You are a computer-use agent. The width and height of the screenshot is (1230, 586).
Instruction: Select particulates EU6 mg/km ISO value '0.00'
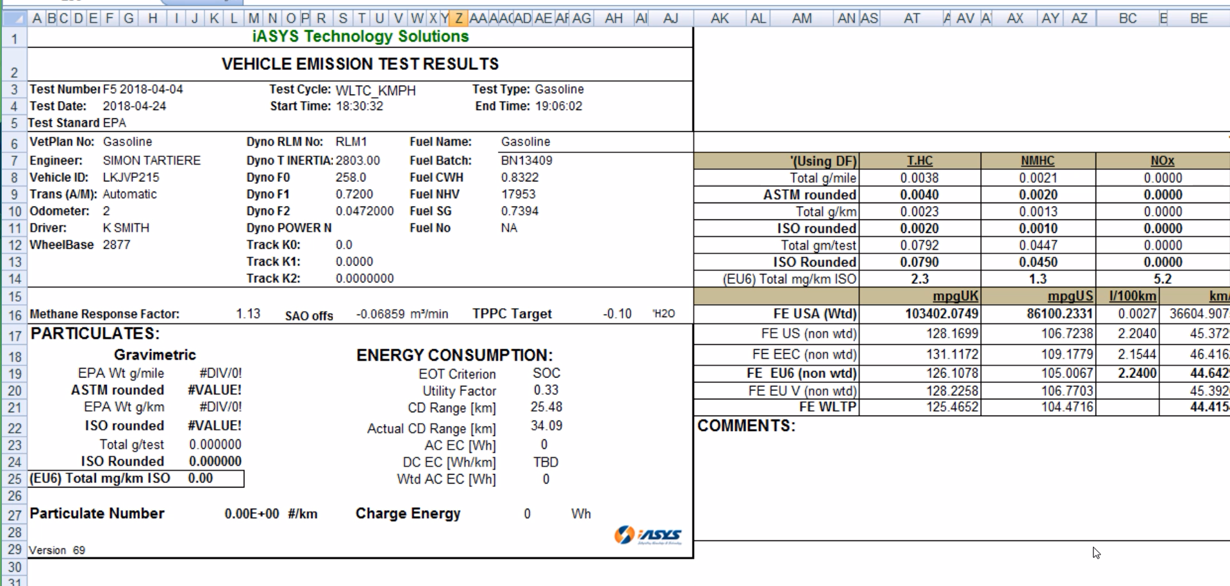pyautogui.click(x=201, y=478)
